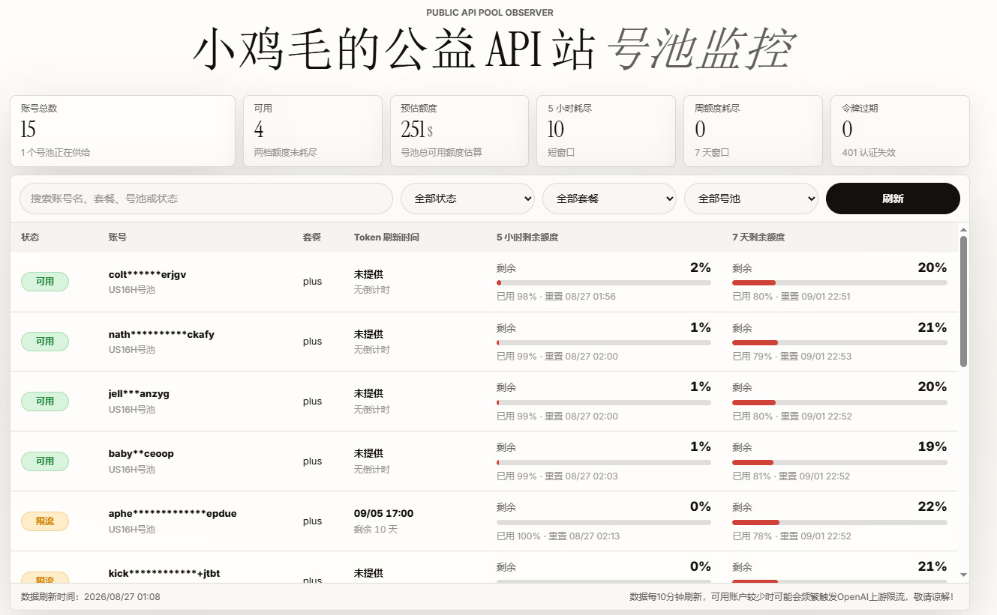Click the 19% remaining value for baby**ceoop

coord(932,446)
